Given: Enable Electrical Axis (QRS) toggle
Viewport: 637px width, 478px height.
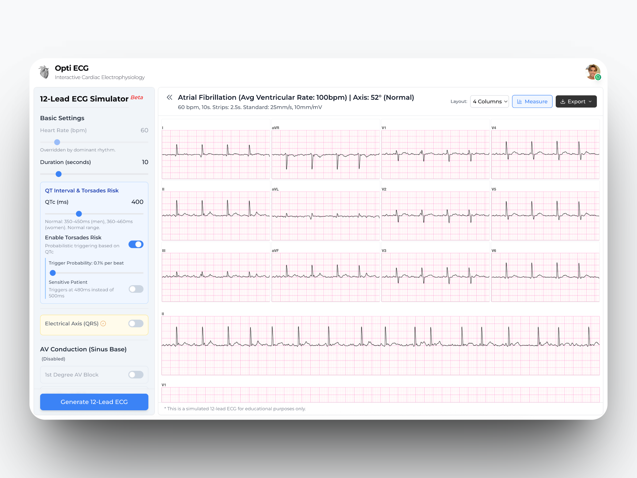Looking at the screenshot, I should tap(136, 324).
